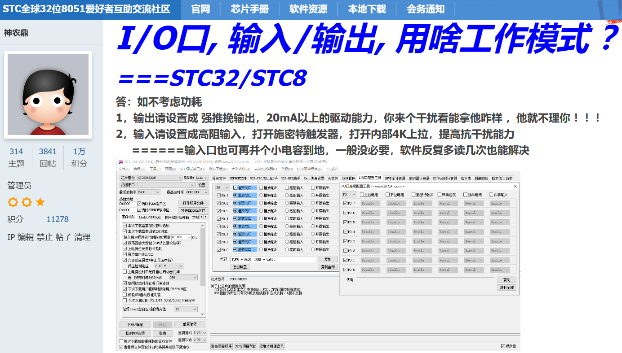Click the 打开EEPROM文件 button
Screen dimensions: 622x353
pyautogui.click(x=193, y=210)
